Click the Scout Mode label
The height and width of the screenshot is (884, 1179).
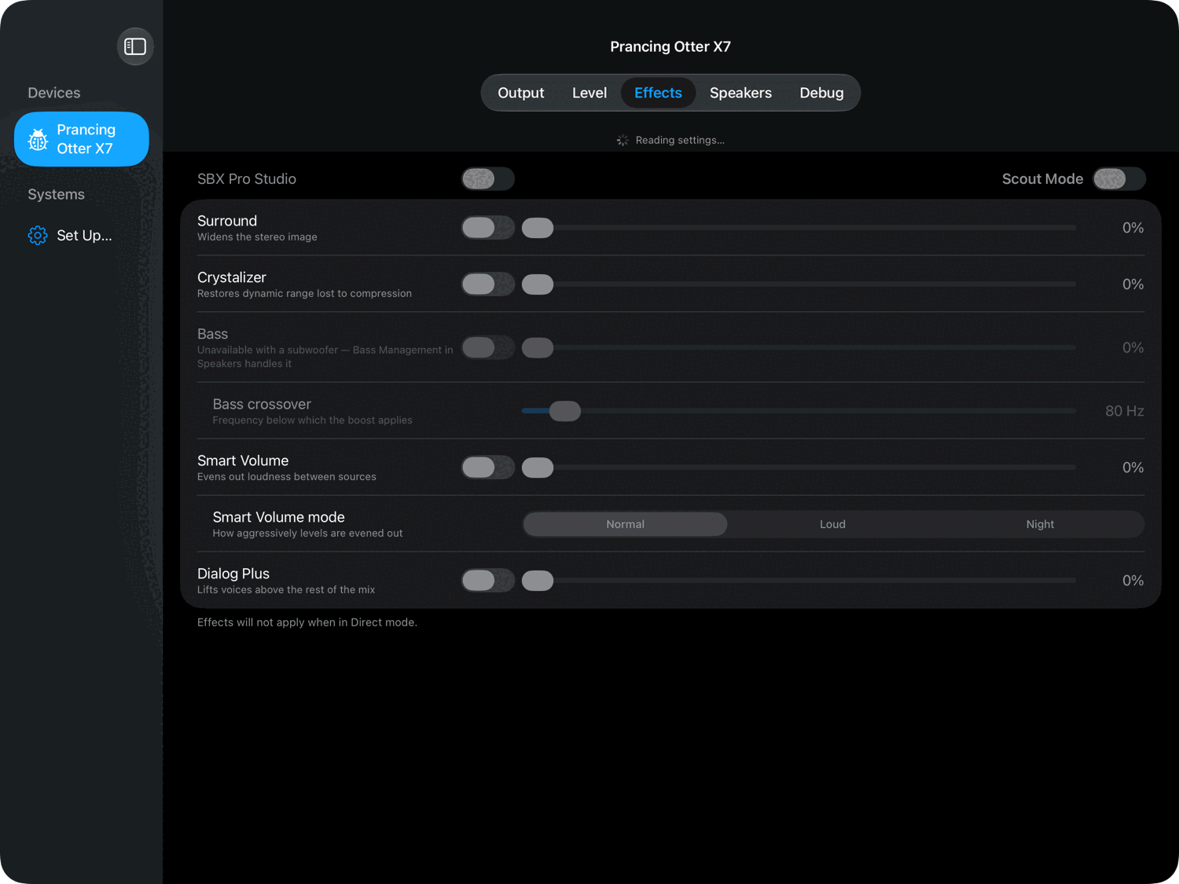(1042, 178)
